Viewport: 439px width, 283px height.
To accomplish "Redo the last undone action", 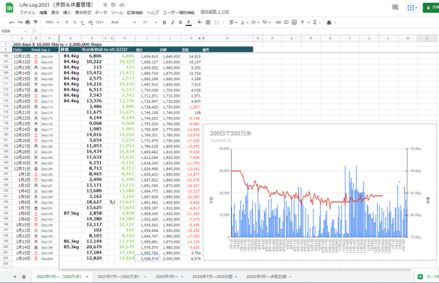I will point(19,22).
